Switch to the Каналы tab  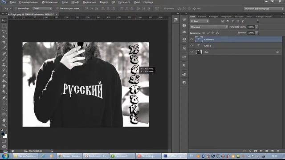(202, 16)
